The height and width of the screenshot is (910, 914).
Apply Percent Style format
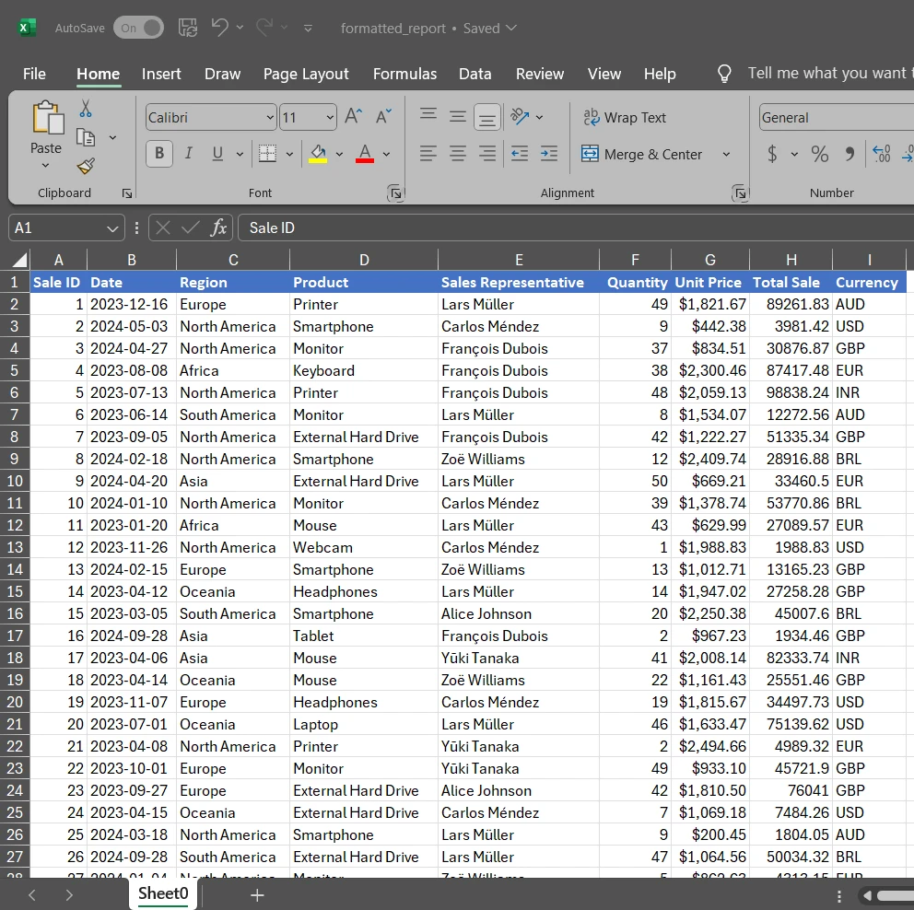(x=819, y=154)
